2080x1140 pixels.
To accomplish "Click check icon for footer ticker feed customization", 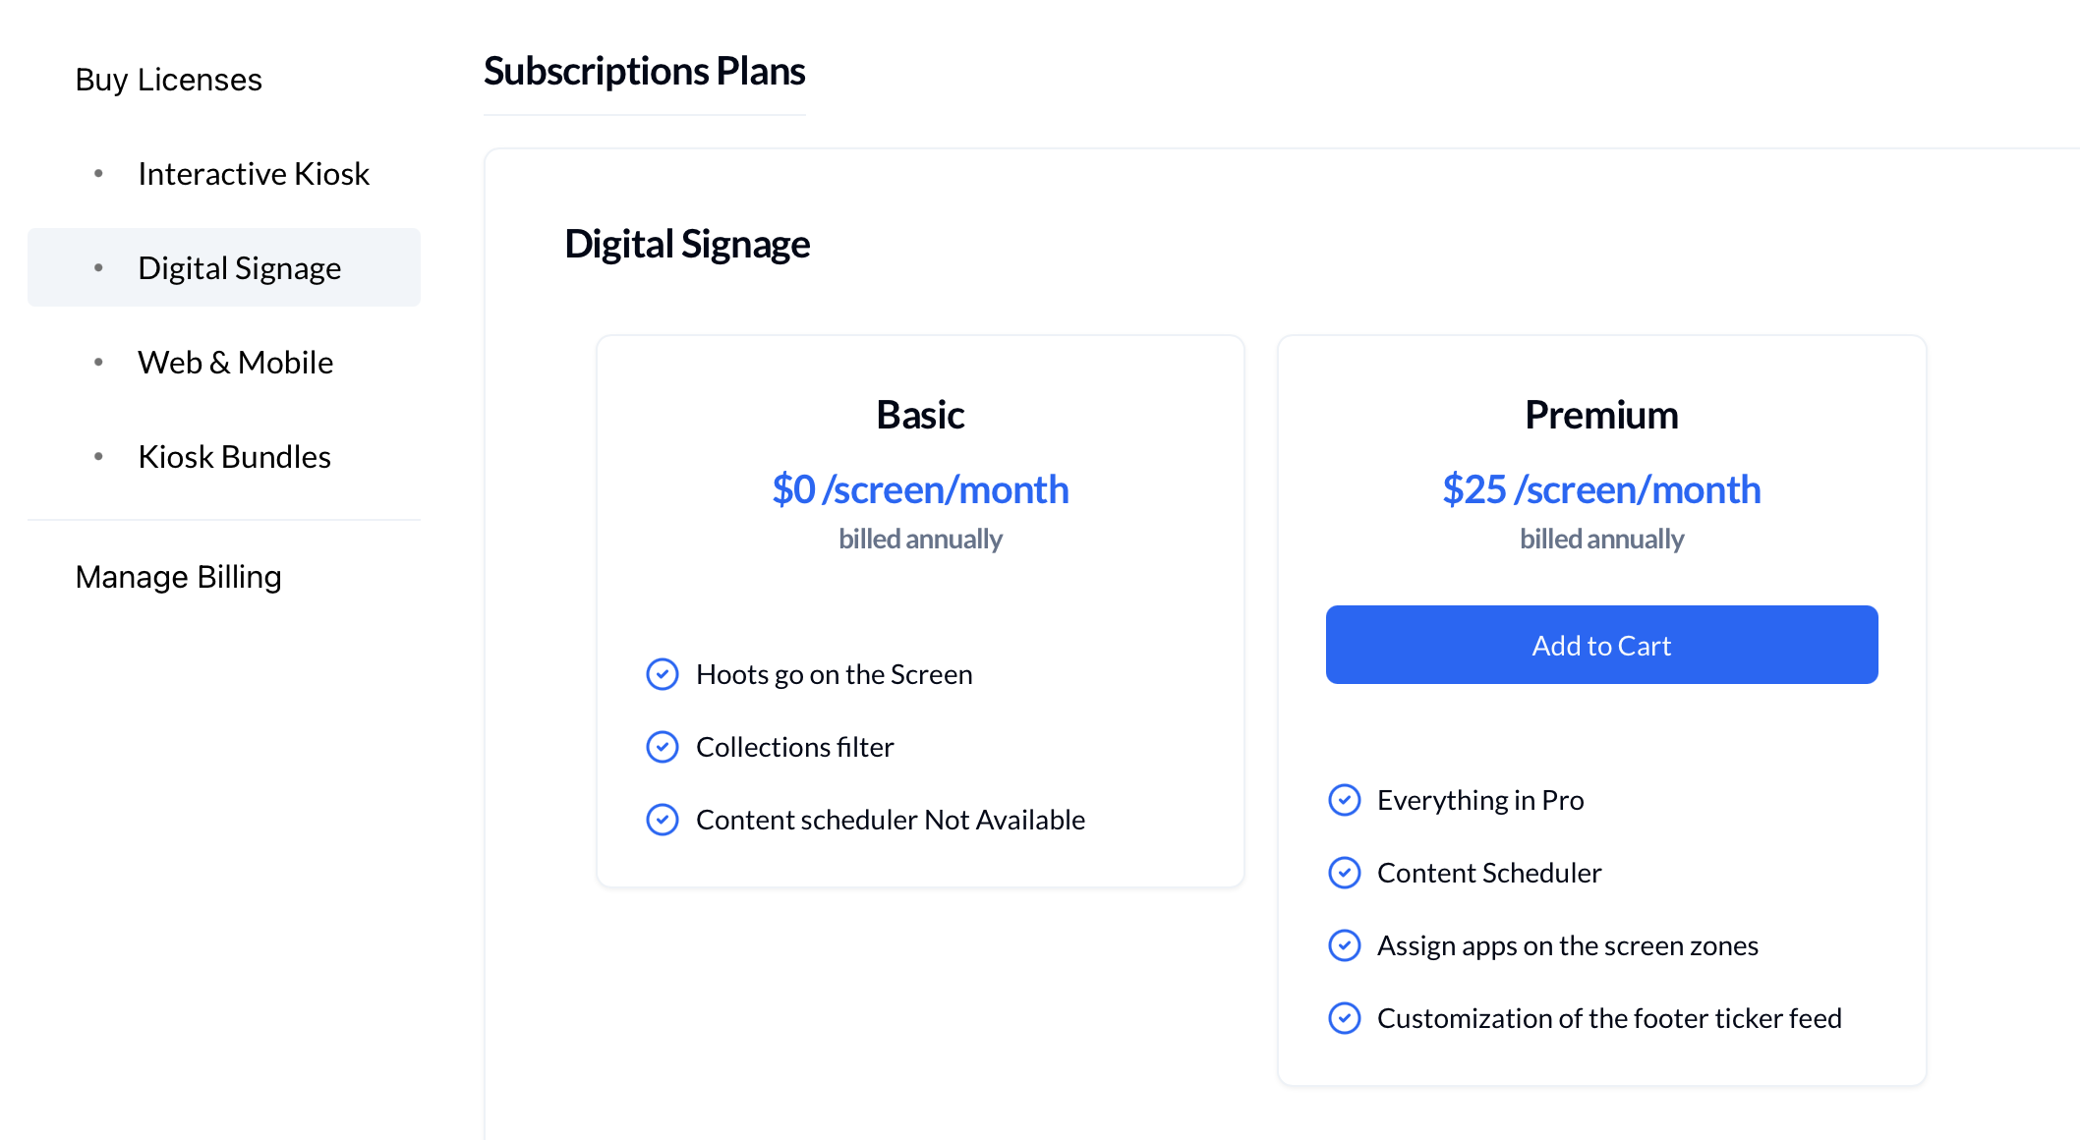I will click(1344, 1018).
